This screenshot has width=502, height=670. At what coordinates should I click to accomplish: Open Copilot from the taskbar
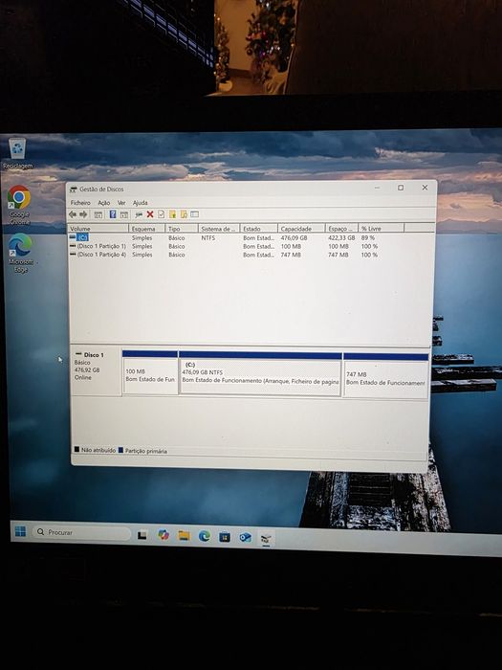pyautogui.click(x=164, y=534)
